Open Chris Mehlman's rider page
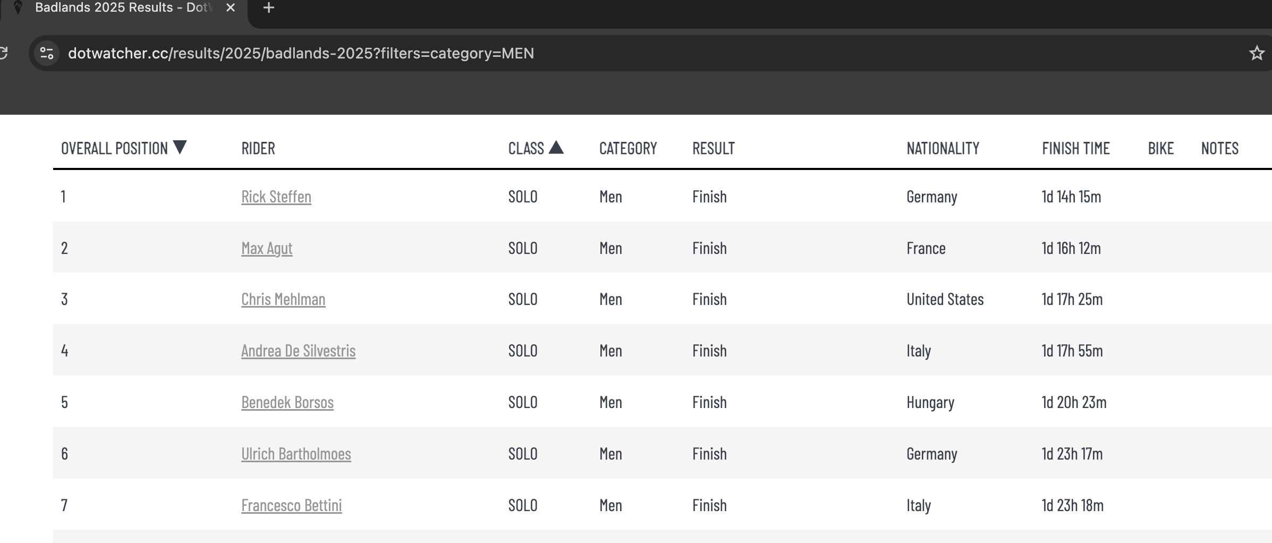 pos(283,299)
